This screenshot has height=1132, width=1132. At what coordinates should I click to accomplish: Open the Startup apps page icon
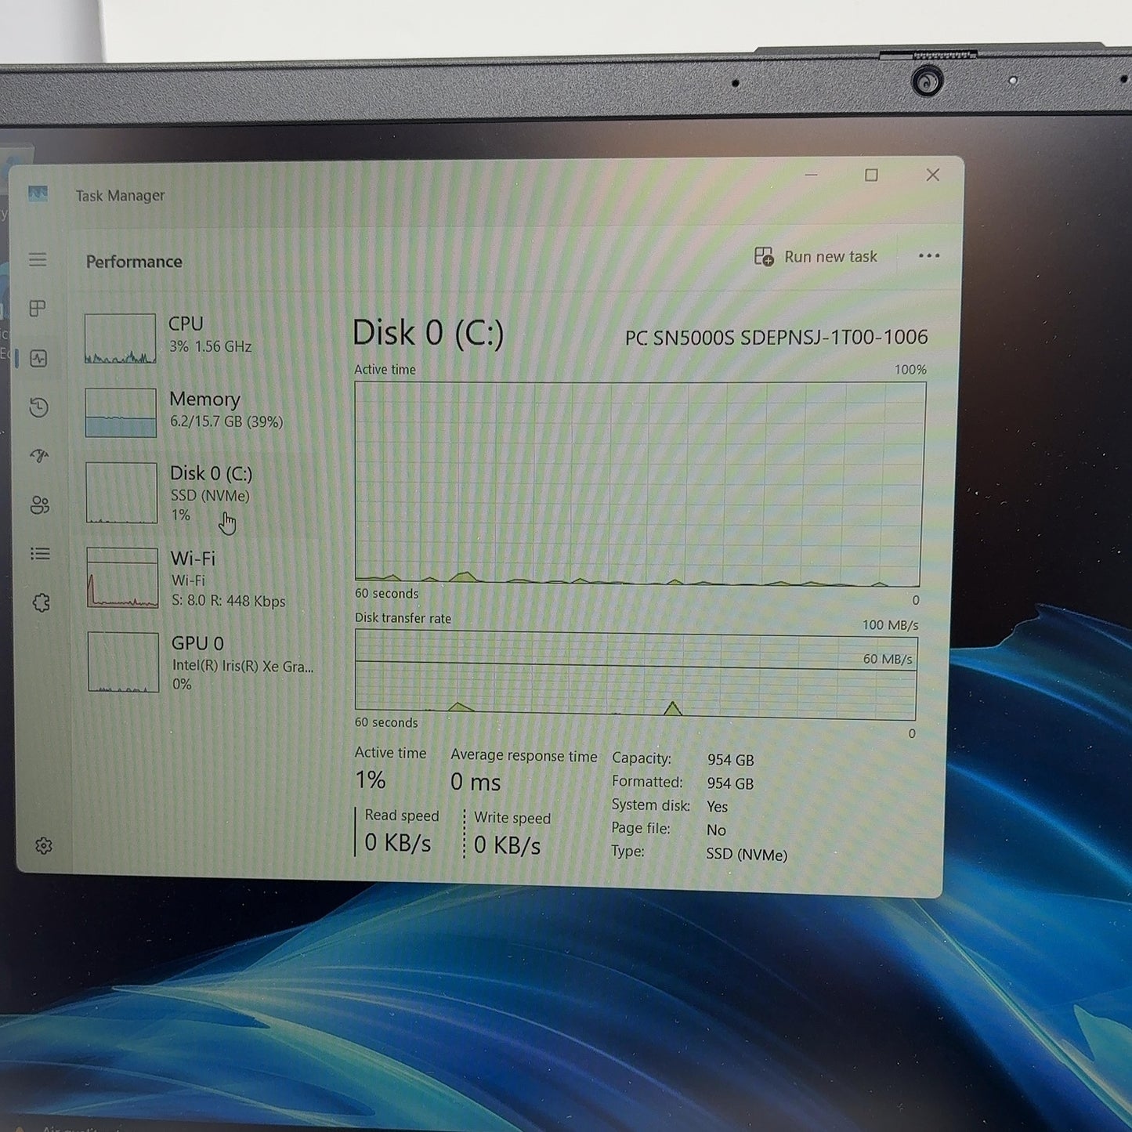[x=39, y=456]
